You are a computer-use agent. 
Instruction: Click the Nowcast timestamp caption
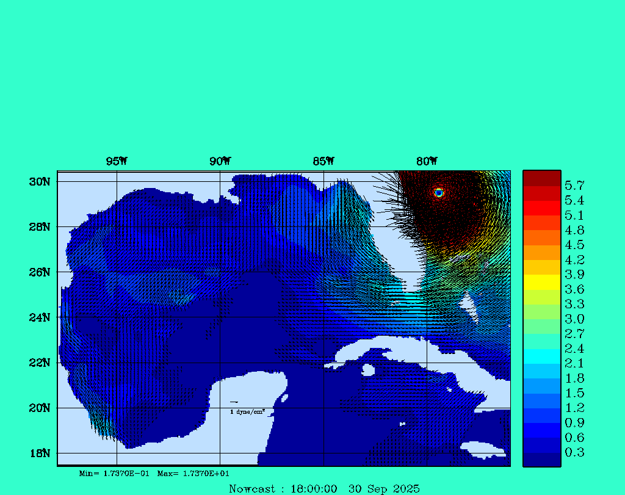pos(324,489)
